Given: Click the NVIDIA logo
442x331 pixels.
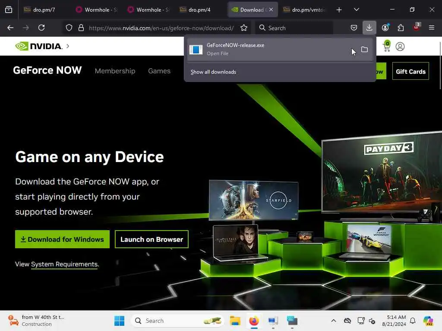Looking at the screenshot, I should (x=38, y=46).
